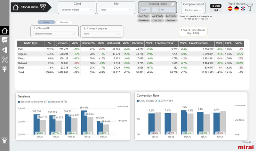Select the Spain flag market
The width and height of the screenshot is (256, 151).
tap(230, 9)
